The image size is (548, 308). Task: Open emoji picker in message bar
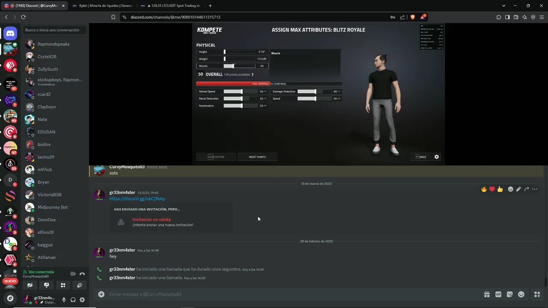(x=521, y=294)
